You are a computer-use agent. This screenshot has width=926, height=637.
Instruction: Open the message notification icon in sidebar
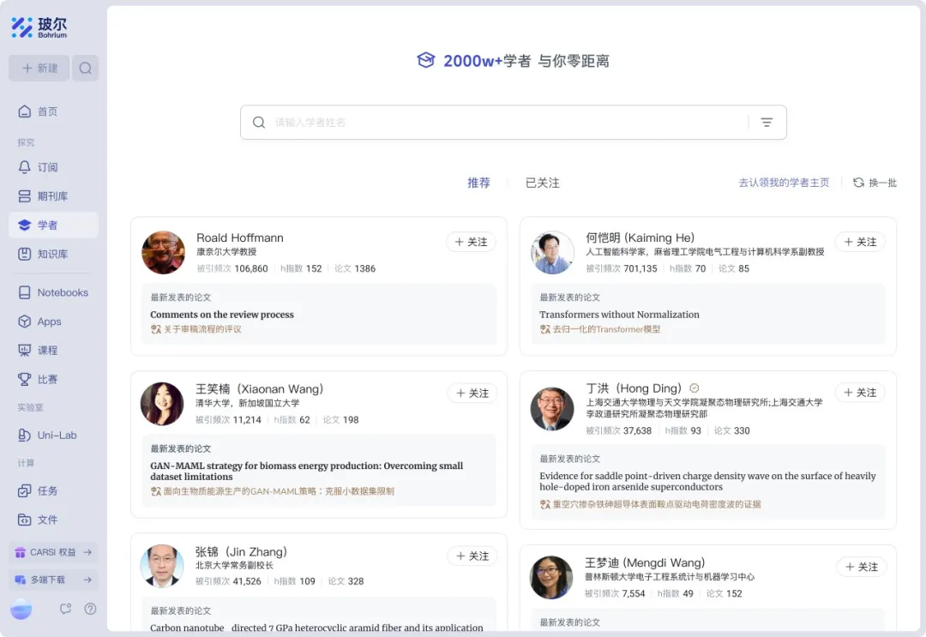click(66, 609)
